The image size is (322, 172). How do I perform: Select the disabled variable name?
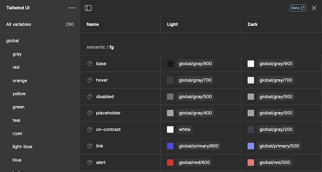point(105,96)
